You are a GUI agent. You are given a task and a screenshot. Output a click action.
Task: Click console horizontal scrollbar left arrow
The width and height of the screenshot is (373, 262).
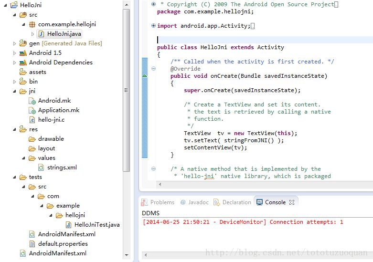pos(146,255)
